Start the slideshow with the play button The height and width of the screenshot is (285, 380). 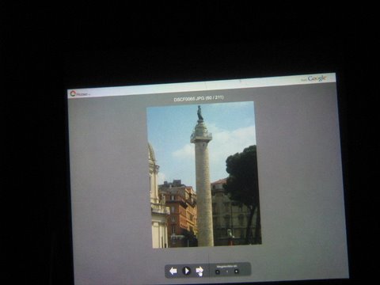[x=187, y=271]
